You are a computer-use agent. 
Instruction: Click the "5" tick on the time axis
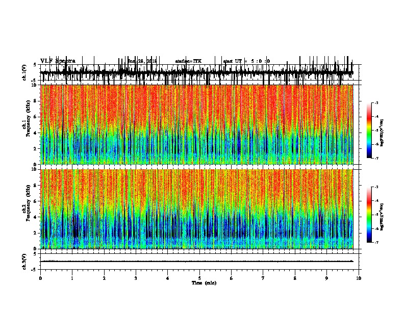[199, 278]
